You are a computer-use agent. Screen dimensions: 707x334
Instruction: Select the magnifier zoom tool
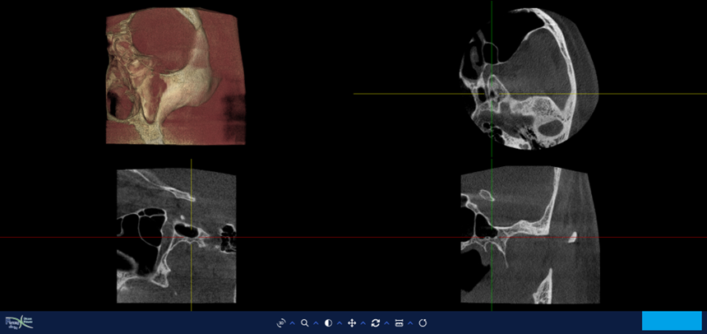(x=305, y=323)
